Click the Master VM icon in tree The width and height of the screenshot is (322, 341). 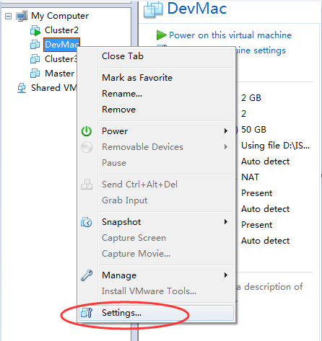pos(35,74)
